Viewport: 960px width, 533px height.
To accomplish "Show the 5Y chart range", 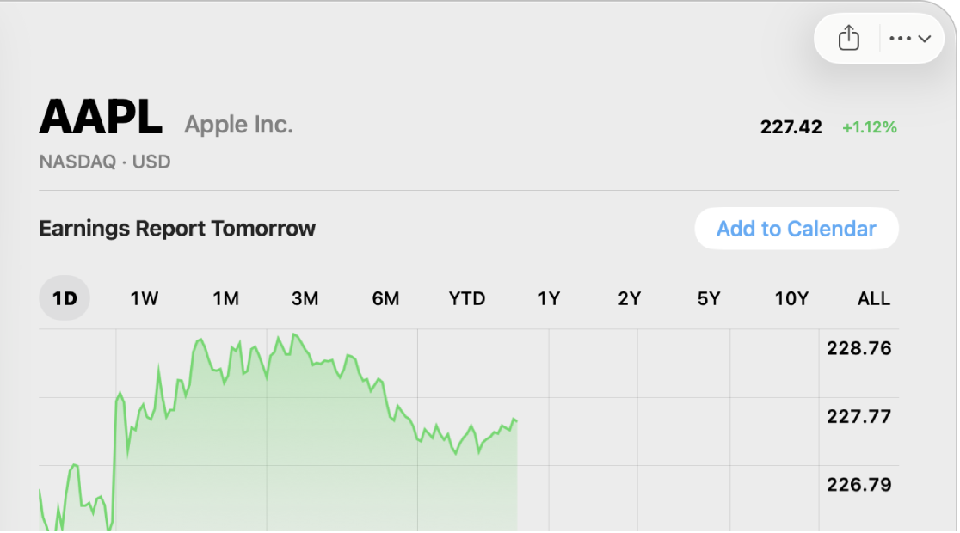I will pyautogui.click(x=709, y=298).
